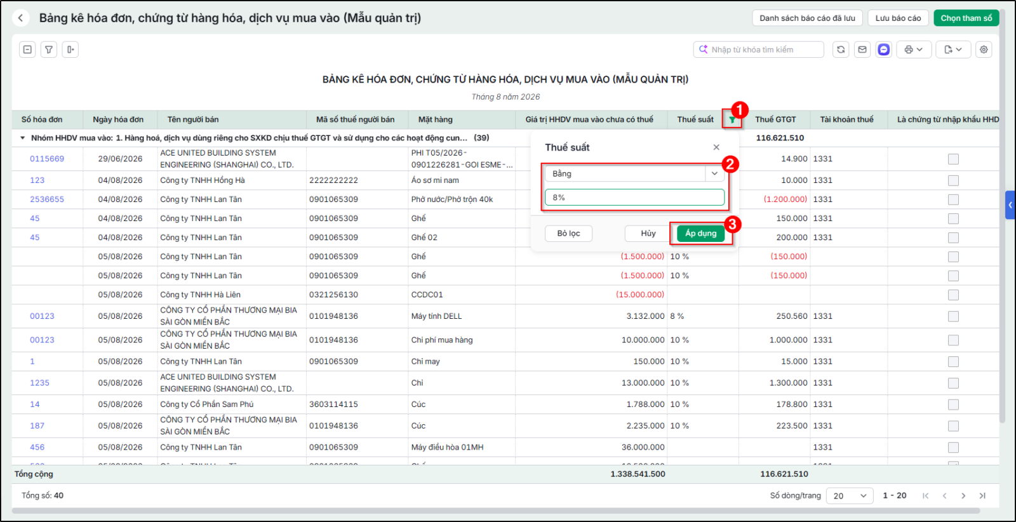1016x522 pixels.
Task: Open invoice link 0115669
Action: click(47, 159)
